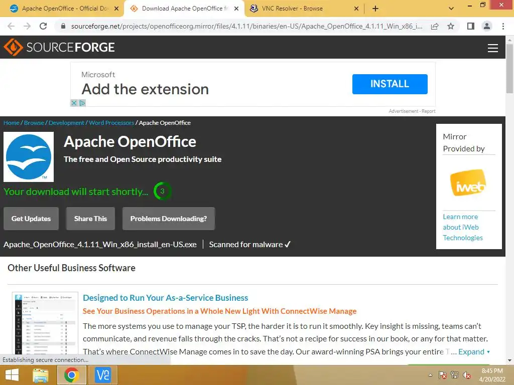Close the Apache OpenOffice Official Download tab

(x=116, y=9)
